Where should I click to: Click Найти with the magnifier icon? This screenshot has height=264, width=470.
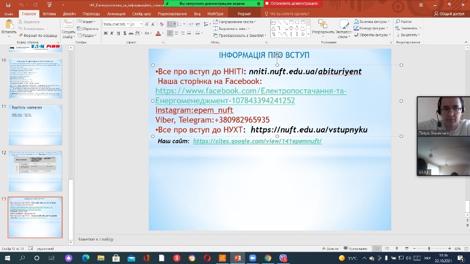(x=404, y=22)
